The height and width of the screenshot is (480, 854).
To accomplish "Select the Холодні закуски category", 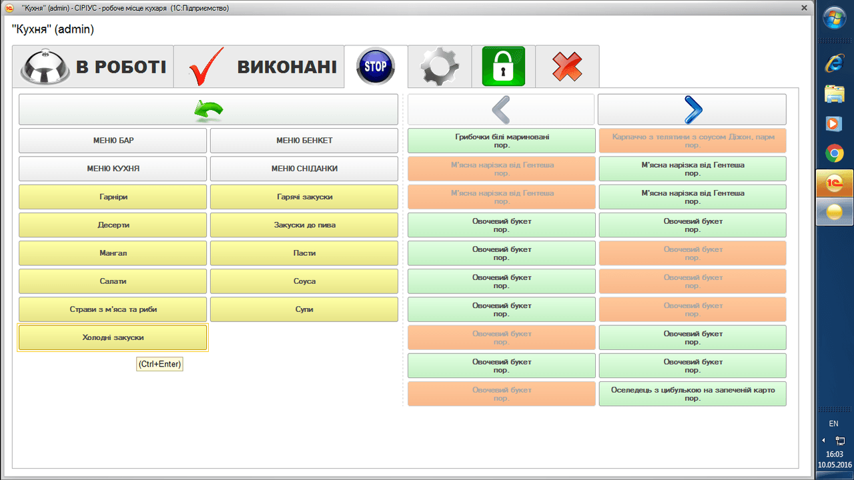I will [x=113, y=337].
